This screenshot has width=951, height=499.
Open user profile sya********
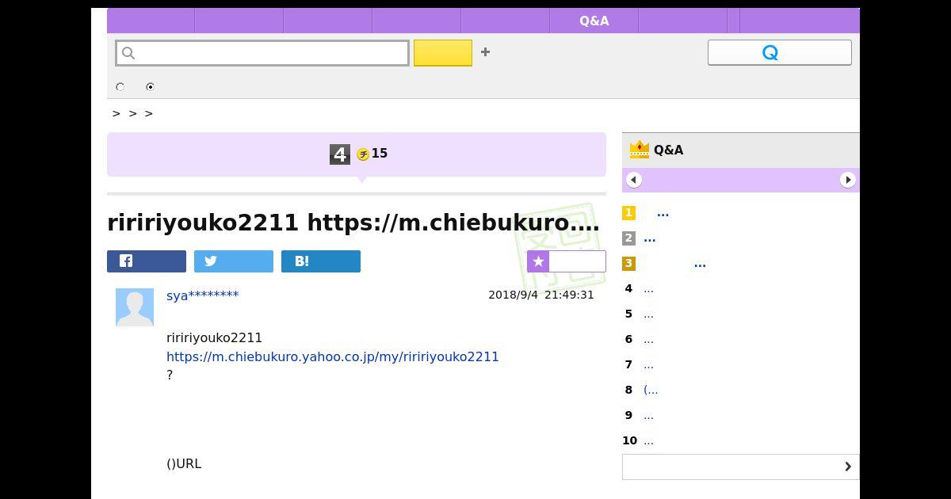click(202, 295)
